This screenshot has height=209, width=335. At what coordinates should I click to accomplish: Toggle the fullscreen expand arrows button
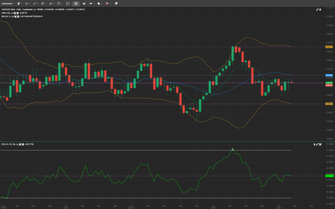76,3
